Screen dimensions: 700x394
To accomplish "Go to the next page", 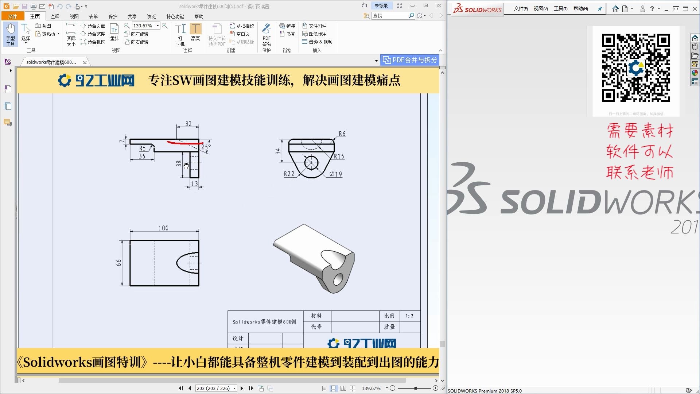I will (242, 389).
